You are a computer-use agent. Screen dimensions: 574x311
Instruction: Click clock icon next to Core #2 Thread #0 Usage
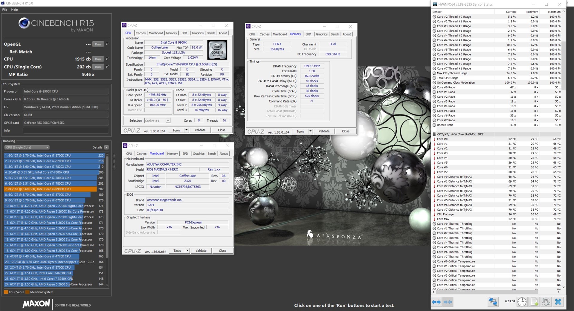(434, 17)
